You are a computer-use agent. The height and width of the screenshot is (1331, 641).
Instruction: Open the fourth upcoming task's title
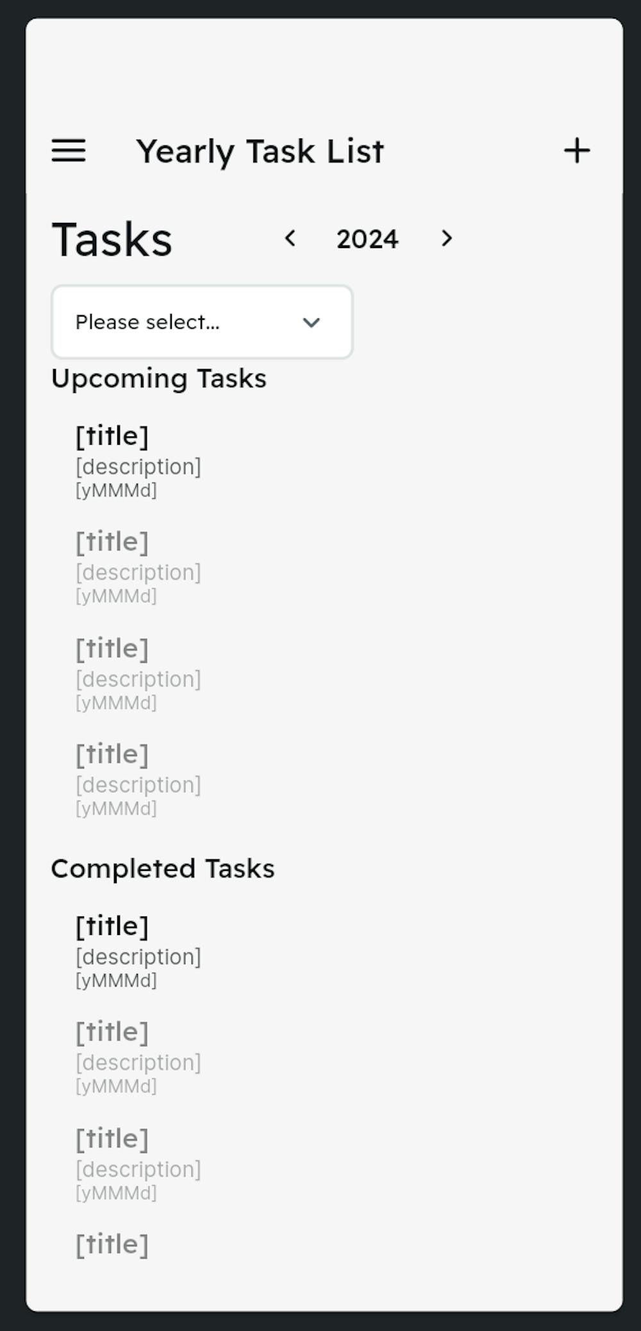(112, 754)
